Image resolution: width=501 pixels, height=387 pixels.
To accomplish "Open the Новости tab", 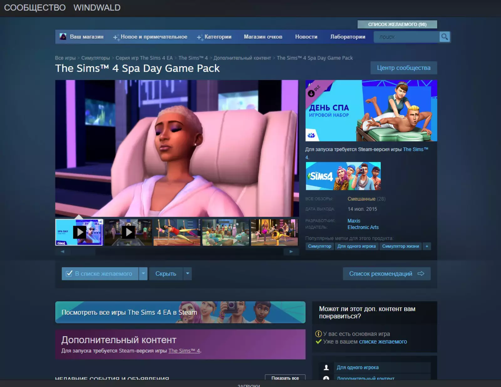I will (x=306, y=37).
